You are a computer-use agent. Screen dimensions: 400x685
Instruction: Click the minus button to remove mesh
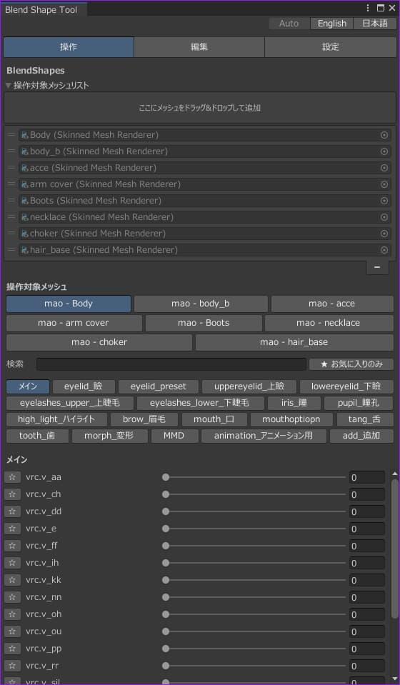(377, 267)
